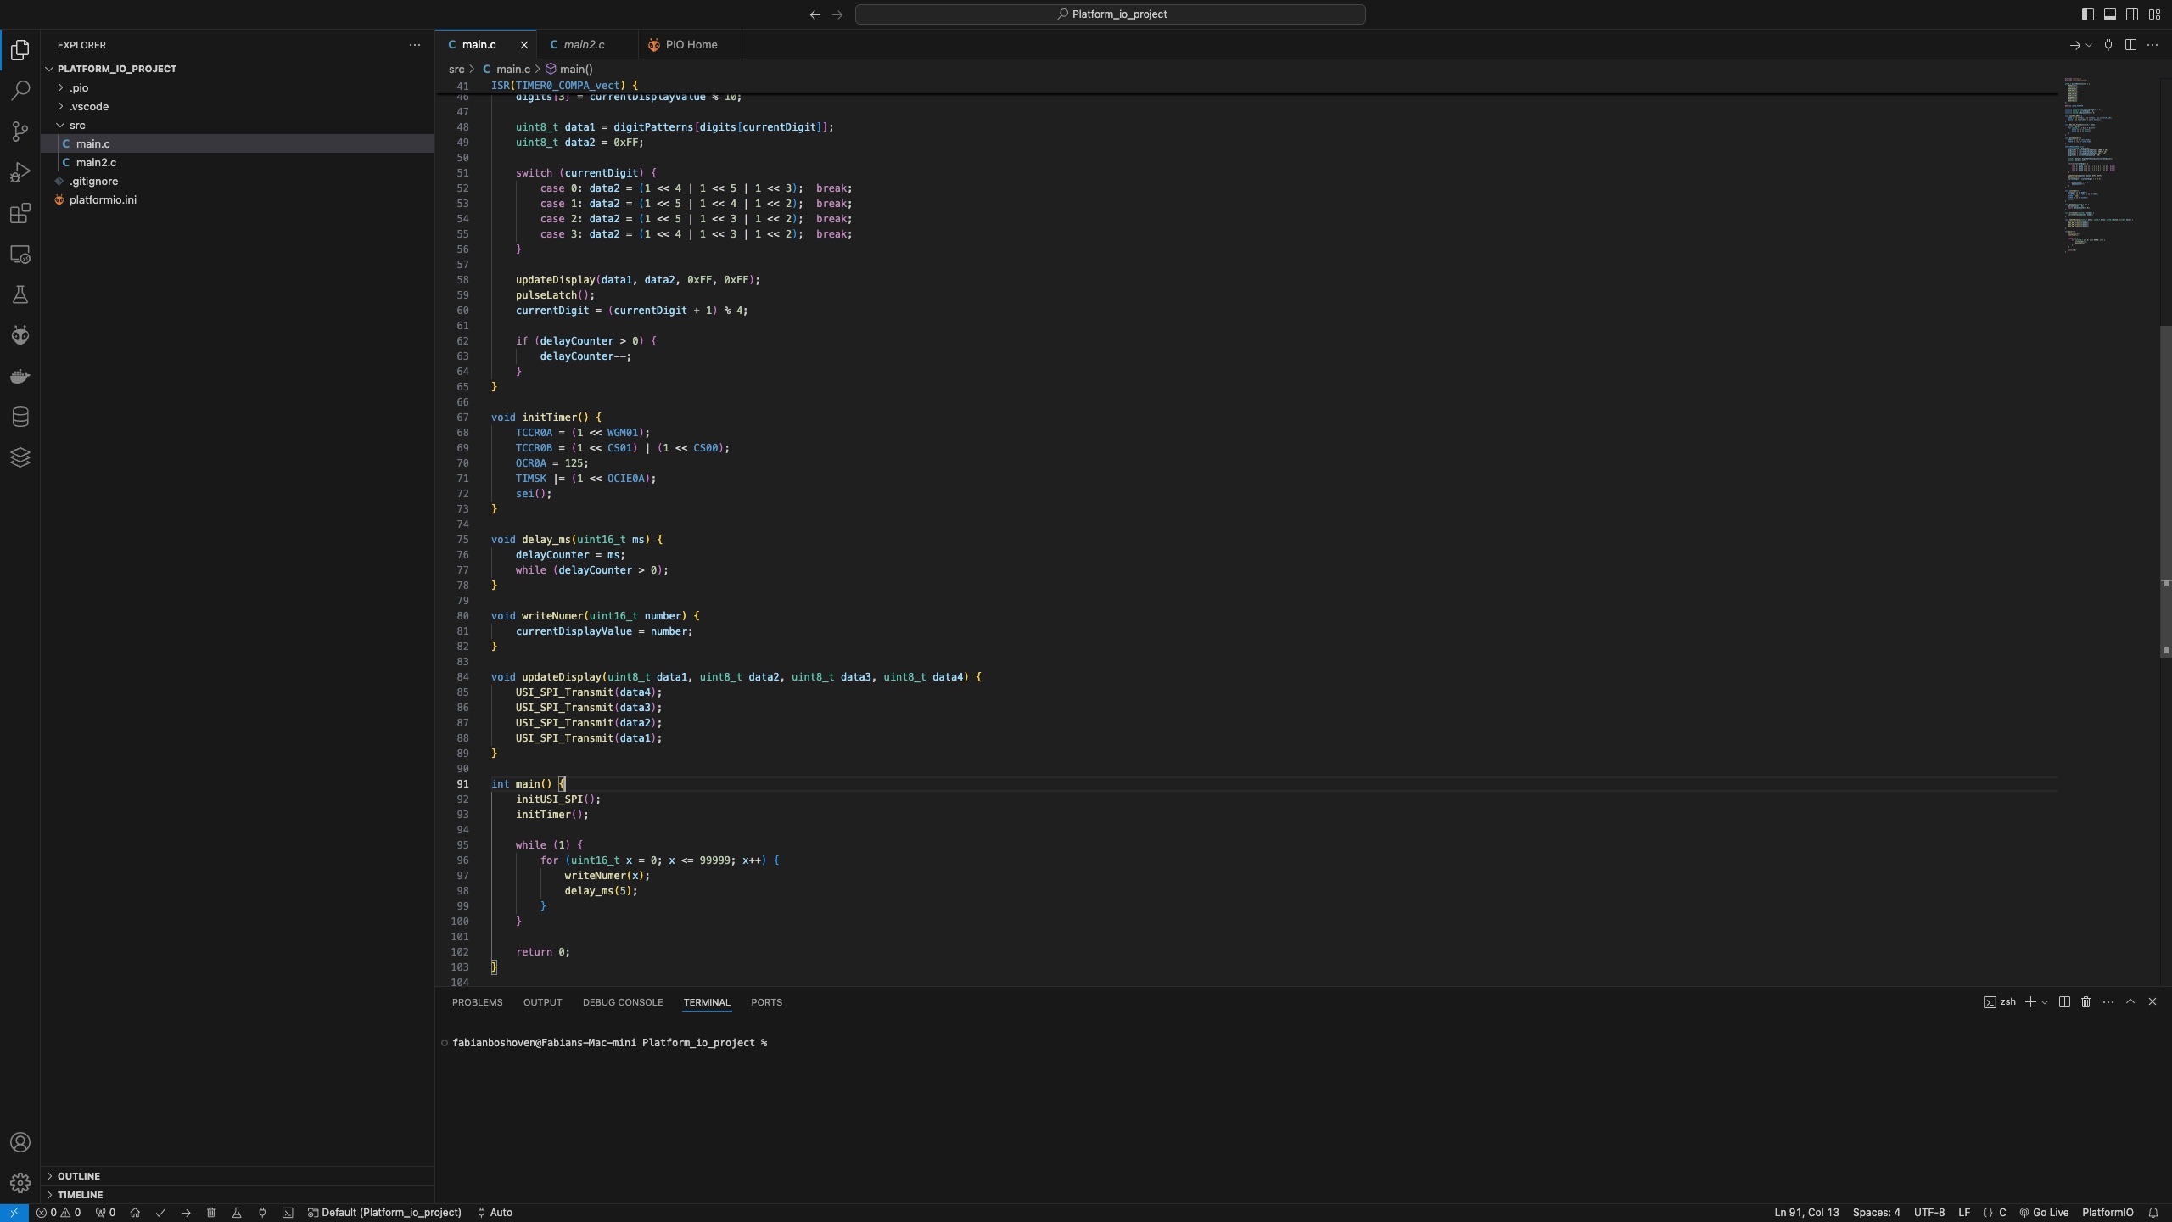
Task: Start Go Live server
Action: [2045, 1212]
